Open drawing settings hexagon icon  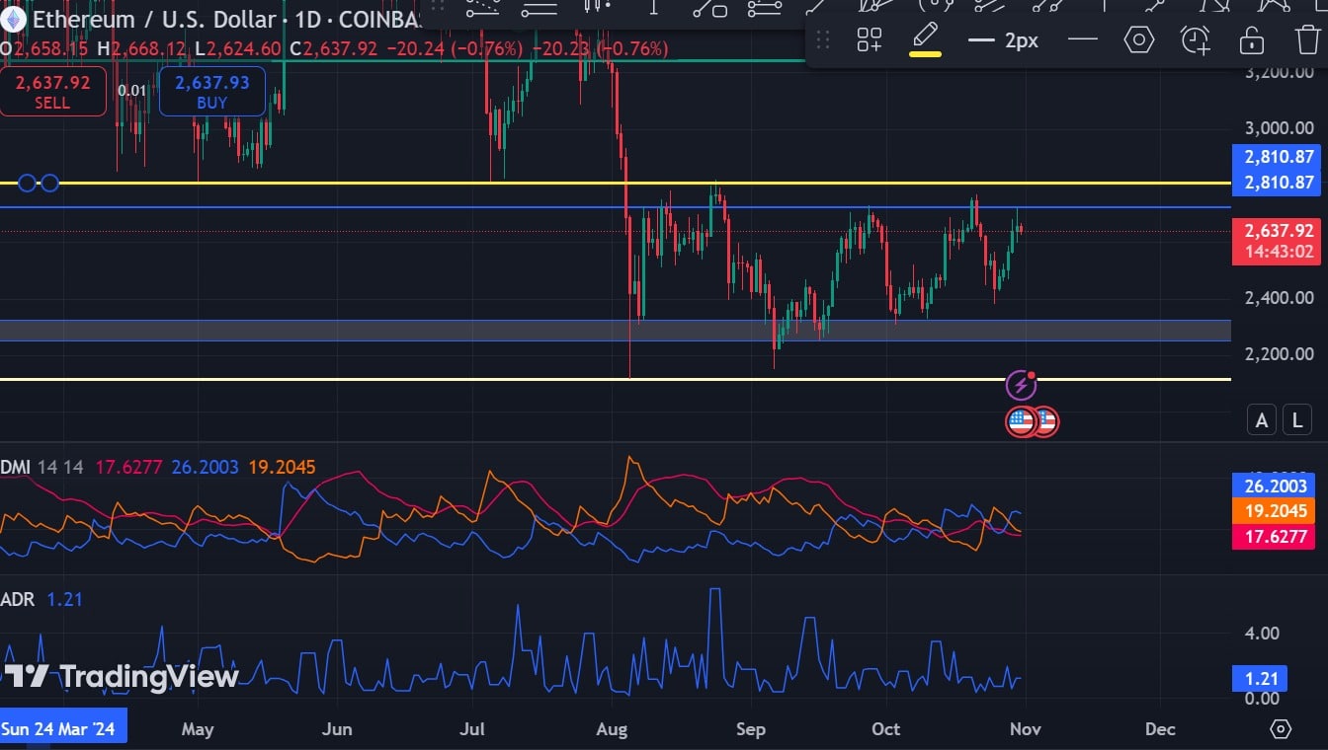click(x=1139, y=40)
